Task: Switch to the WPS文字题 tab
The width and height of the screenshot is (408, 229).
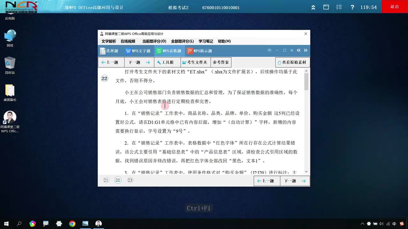Action: click(x=138, y=51)
